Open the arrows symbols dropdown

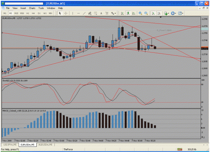[x=114, y=13]
